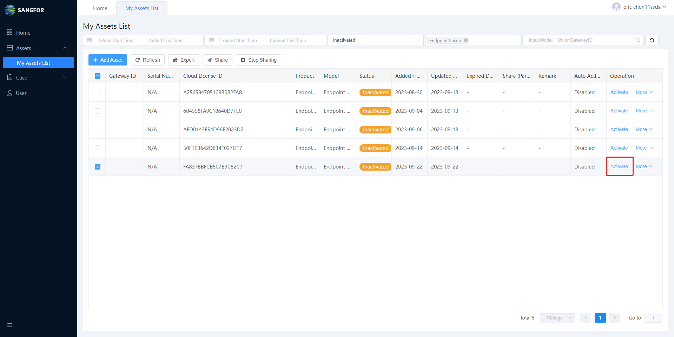Click the Add Asset button
Viewport: 674px width, 337px height.
coord(108,60)
